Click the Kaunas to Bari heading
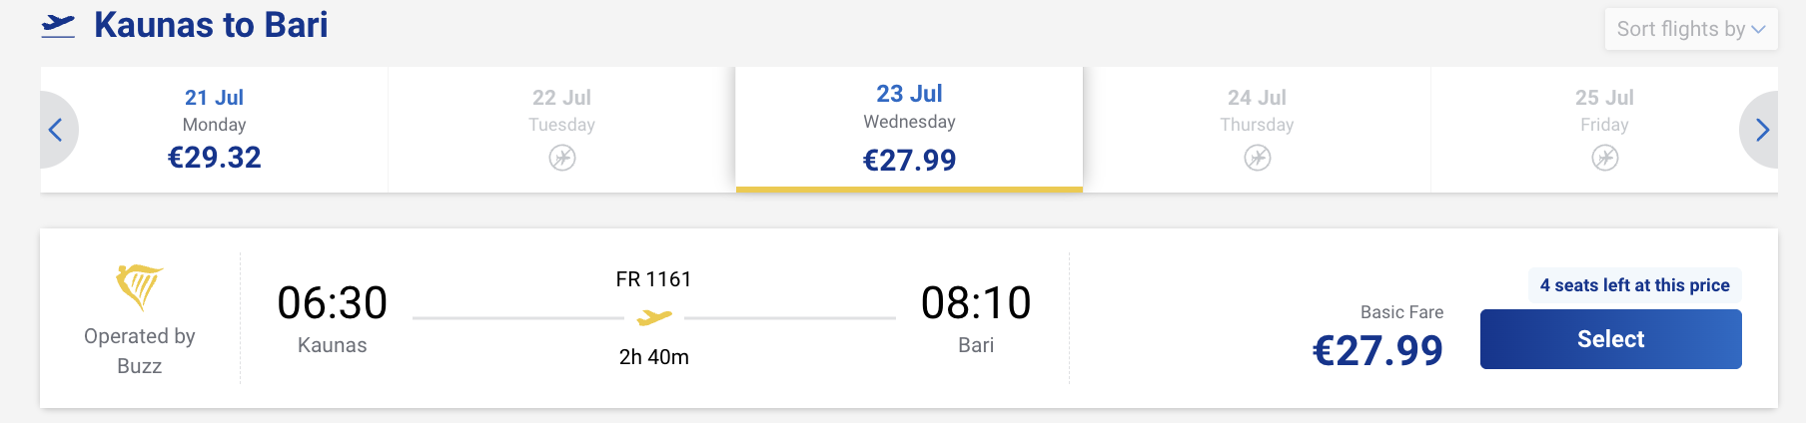The image size is (1806, 423). 211,25
